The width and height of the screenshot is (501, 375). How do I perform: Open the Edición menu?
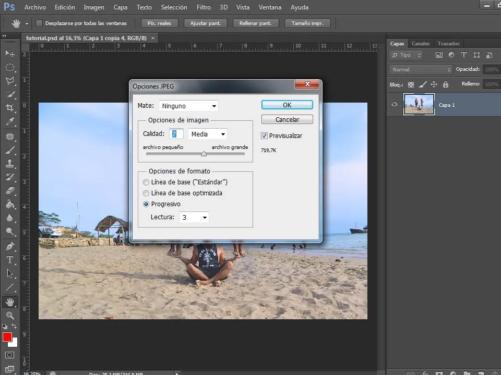tap(65, 7)
